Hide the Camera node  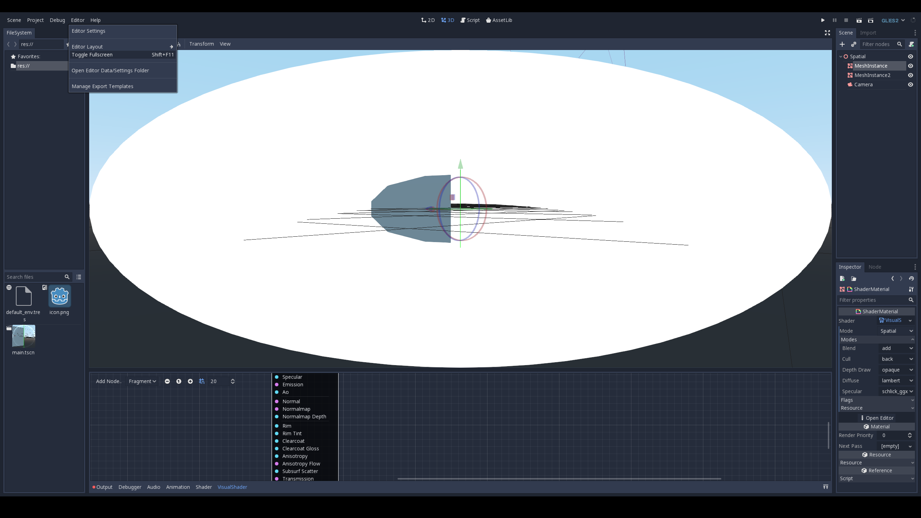click(911, 85)
